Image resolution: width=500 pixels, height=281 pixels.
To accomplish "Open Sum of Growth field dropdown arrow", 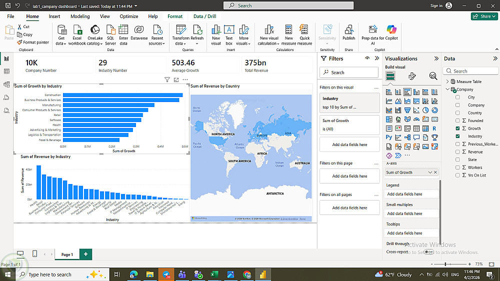I will [x=429, y=172].
